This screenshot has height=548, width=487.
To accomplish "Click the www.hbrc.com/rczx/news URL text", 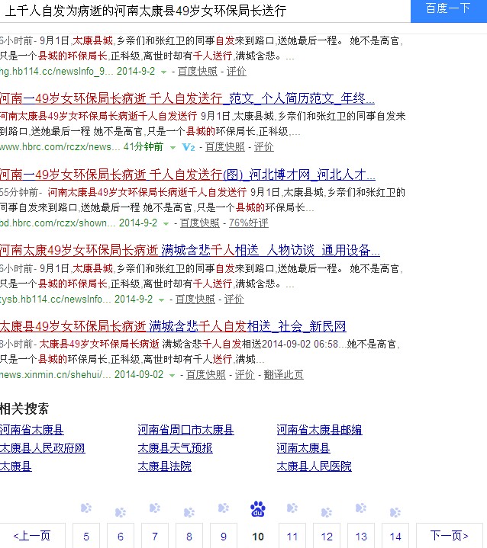I will tap(60, 147).
